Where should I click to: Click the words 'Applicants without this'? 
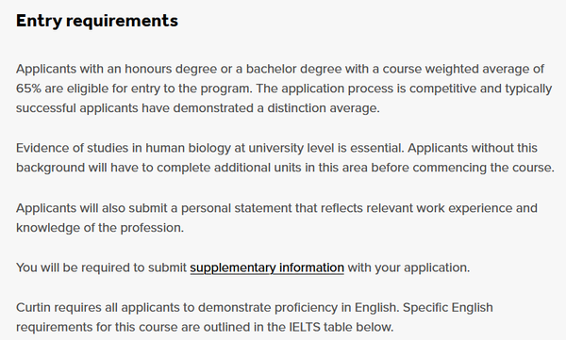pyautogui.click(x=473, y=148)
